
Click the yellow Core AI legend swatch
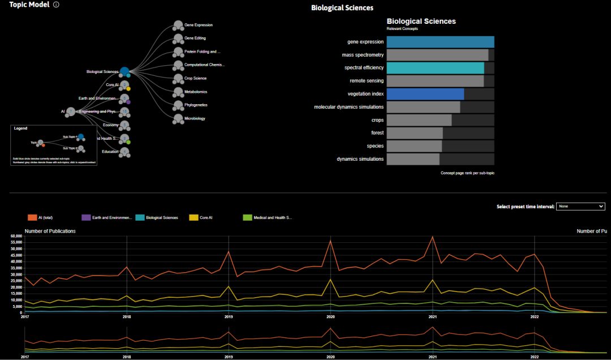coord(193,217)
